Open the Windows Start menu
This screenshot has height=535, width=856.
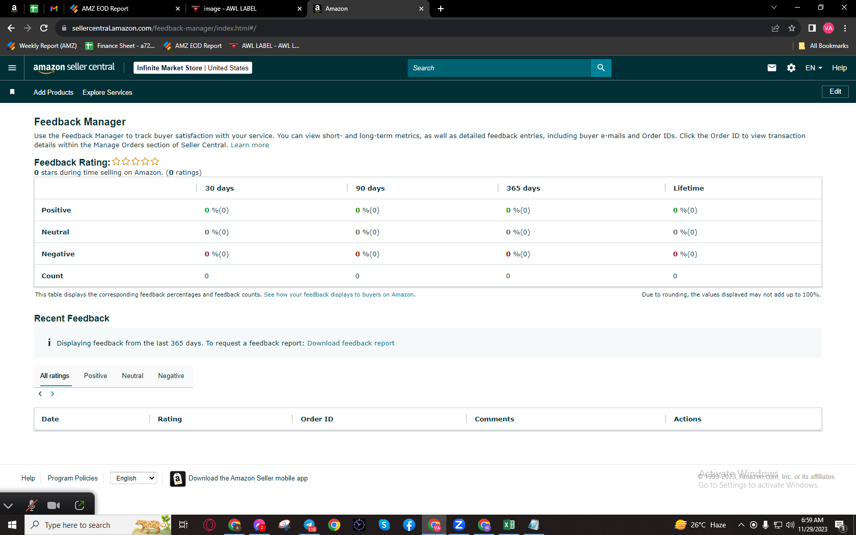12,525
